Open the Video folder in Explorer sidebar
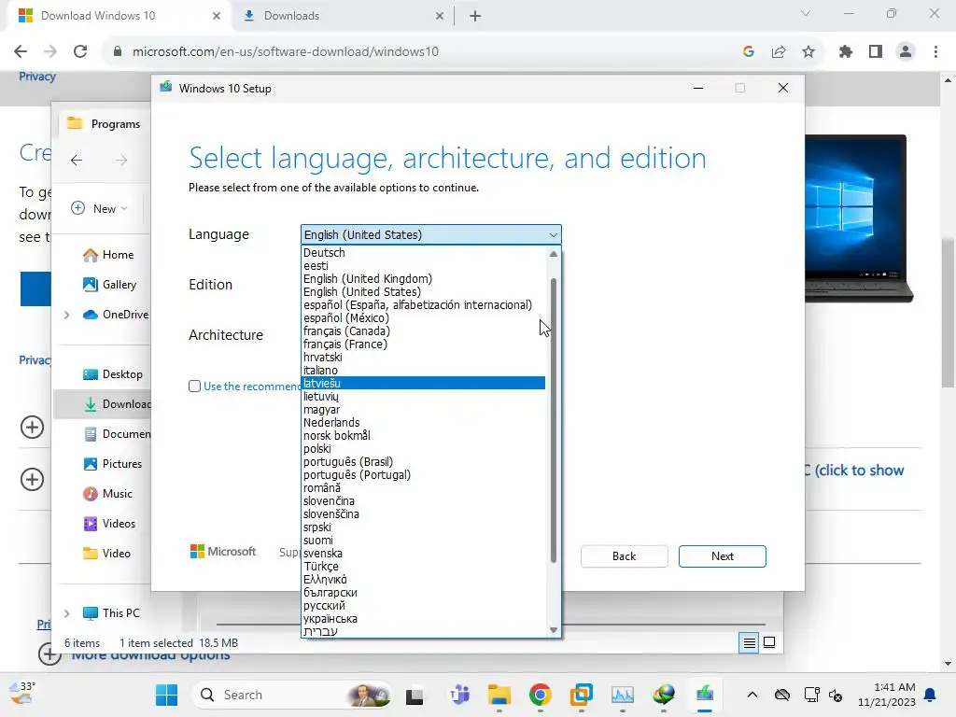The width and height of the screenshot is (956, 717). tap(106, 554)
